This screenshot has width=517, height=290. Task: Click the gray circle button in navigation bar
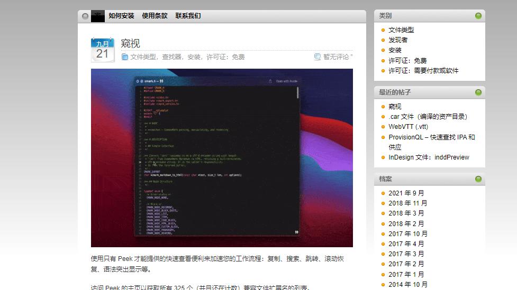click(x=85, y=16)
